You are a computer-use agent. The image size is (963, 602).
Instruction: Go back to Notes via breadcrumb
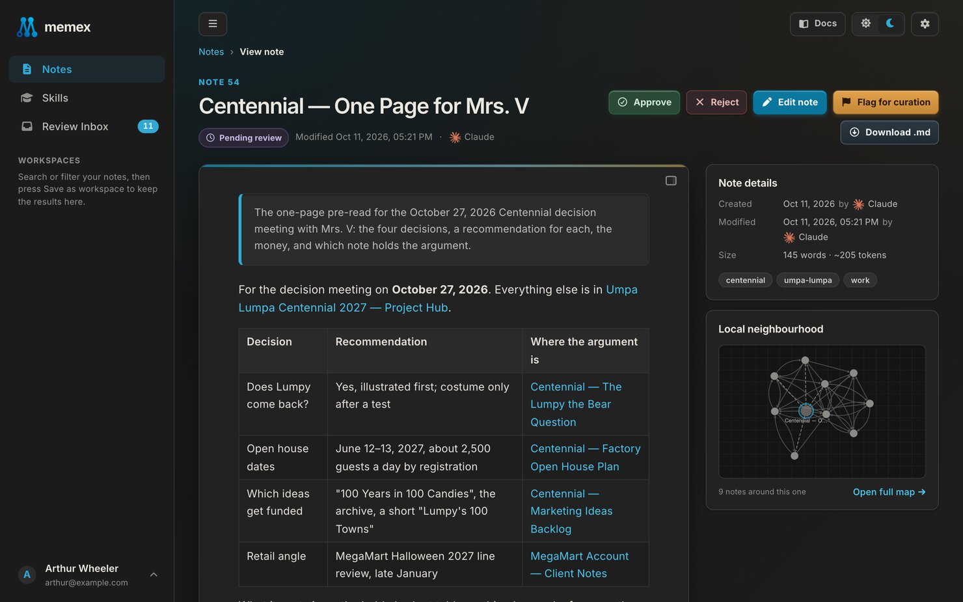[x=211, y=52]
